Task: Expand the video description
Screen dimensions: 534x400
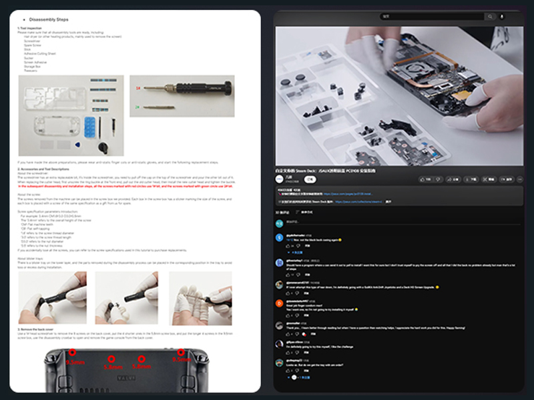Action: (388, 202)
